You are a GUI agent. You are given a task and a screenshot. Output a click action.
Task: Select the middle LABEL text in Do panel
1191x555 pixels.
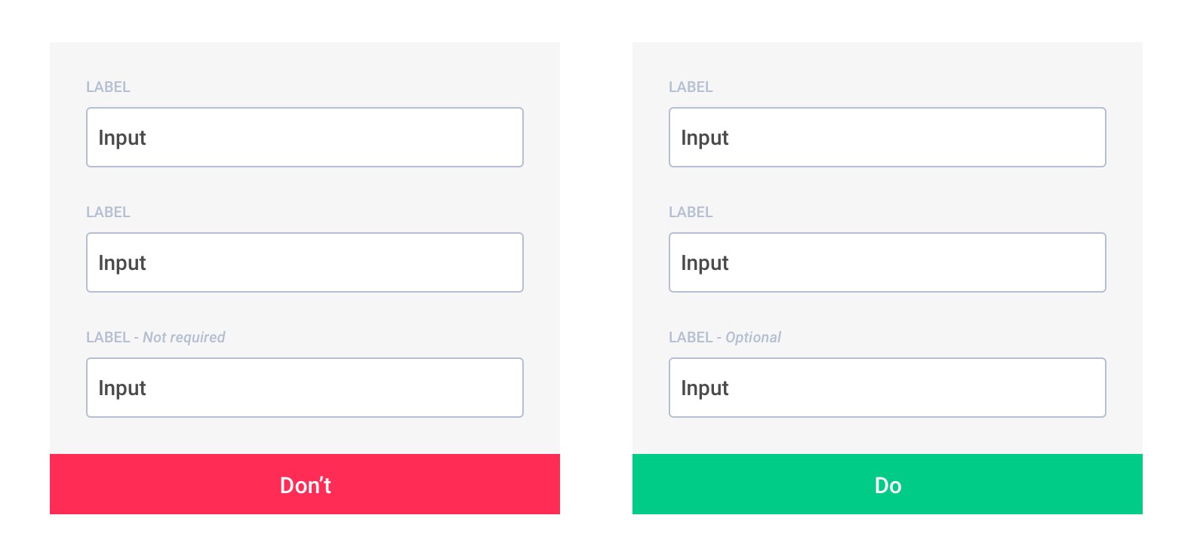click(691, 212)
